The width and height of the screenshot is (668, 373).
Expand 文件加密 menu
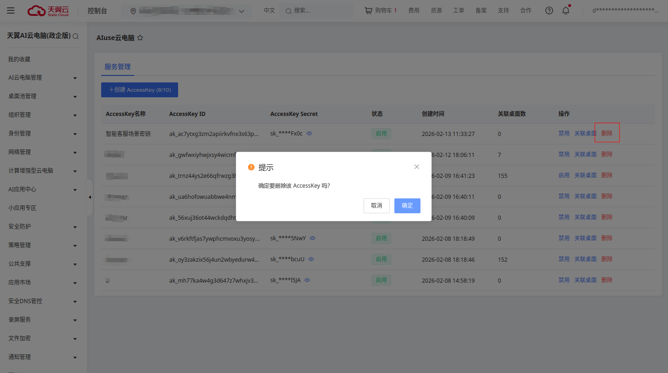coord(75,339)
